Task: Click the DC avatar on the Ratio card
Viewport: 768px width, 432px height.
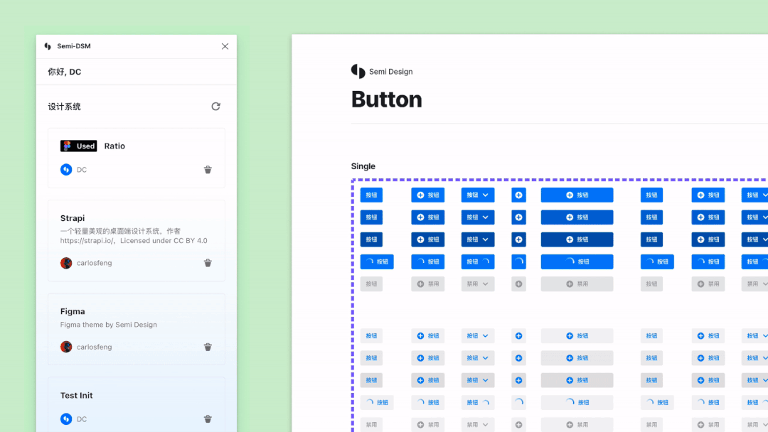Action: (66, 170)
